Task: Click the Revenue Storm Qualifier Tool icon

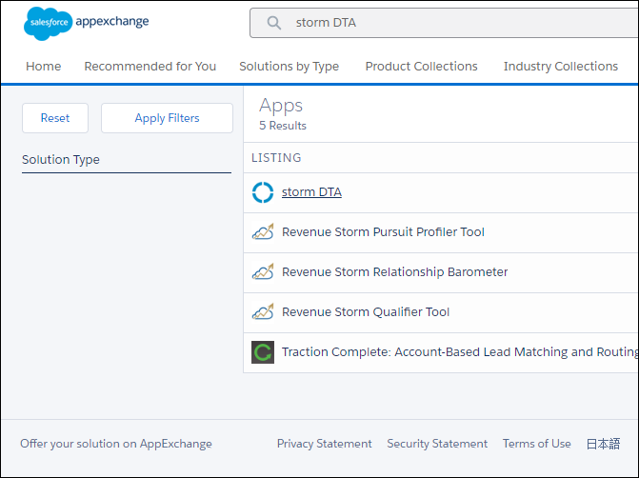Action: [263, 311]
